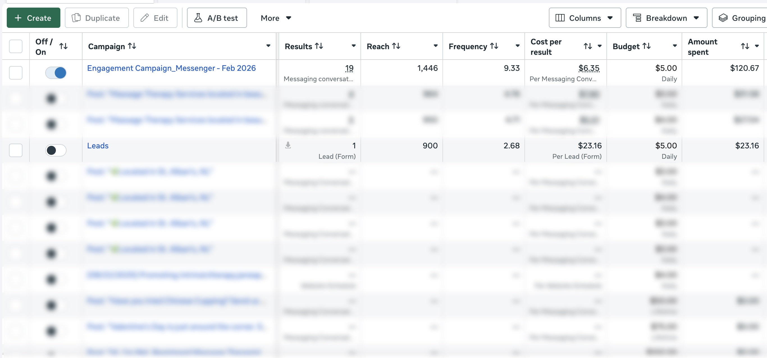Click the Edit button
Screen dimensions: 767x358
(155, 18)
